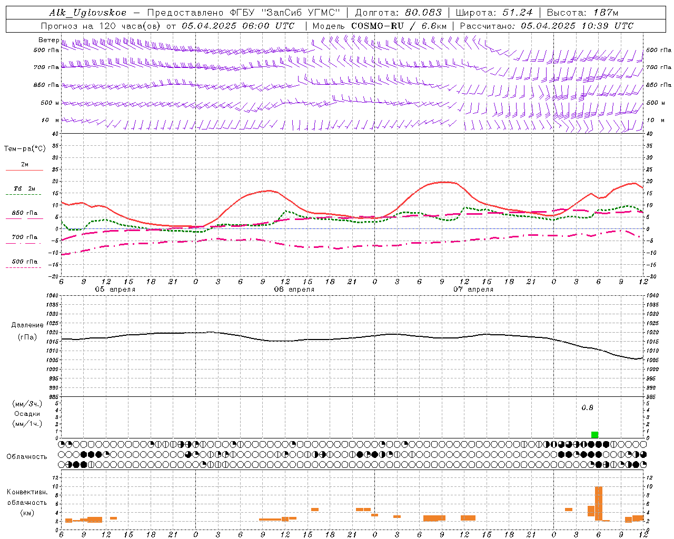Screen dimensions: 674x539
Task: Click the Конвективн. convective cloud label
Action: pos(27,492)
